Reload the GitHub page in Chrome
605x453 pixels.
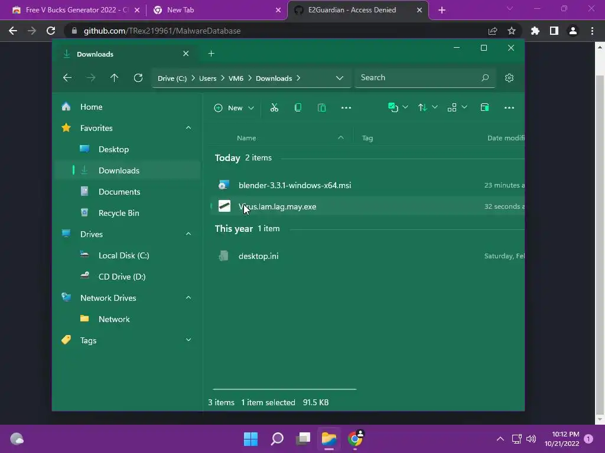pos(51,31)
